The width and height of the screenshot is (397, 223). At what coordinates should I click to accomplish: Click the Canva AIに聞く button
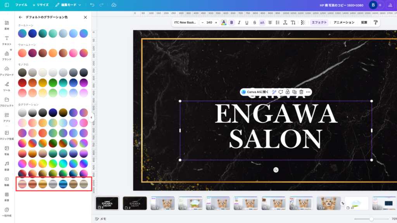[255, 92]
